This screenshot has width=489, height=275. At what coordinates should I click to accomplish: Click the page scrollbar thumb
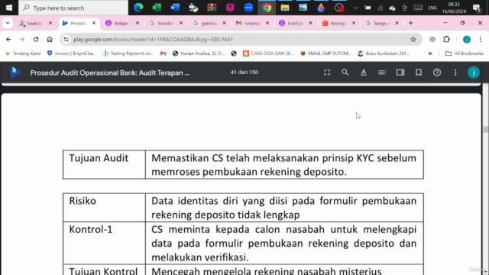tap(486, 129)
